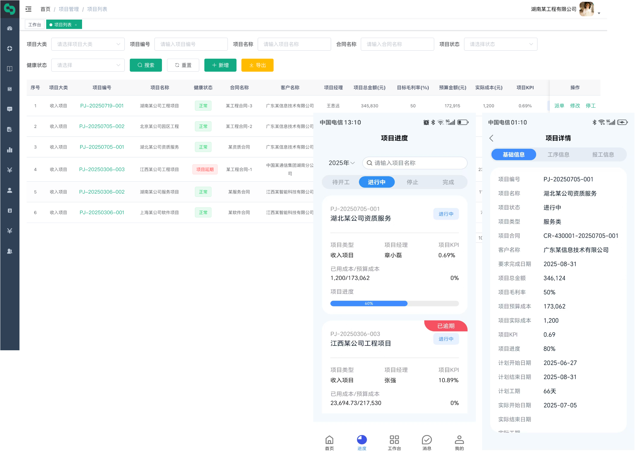Click the bar chart sidebar icon
Screen dimensions: 636x451
[x=10, y=150]
